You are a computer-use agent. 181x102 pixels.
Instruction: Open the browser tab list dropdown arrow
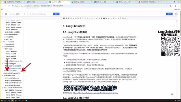pos(2,2)
